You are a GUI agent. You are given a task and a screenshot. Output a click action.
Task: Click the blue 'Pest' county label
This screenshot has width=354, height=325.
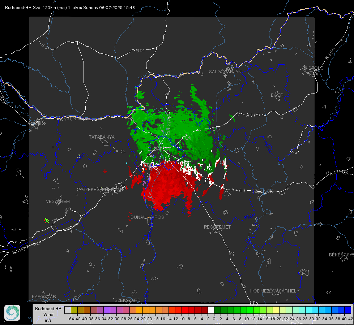click(x=249, y=217)
